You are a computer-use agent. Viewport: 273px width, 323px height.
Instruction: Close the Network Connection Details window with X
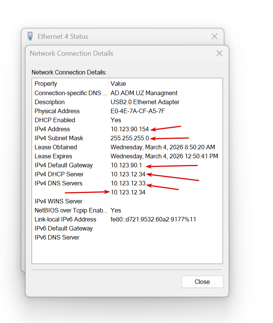click(x=219, y=53)
